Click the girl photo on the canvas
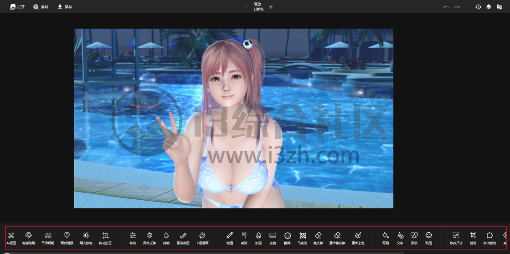Image resolution: width=510 pixels, height=254 pixels. [234, 119]
